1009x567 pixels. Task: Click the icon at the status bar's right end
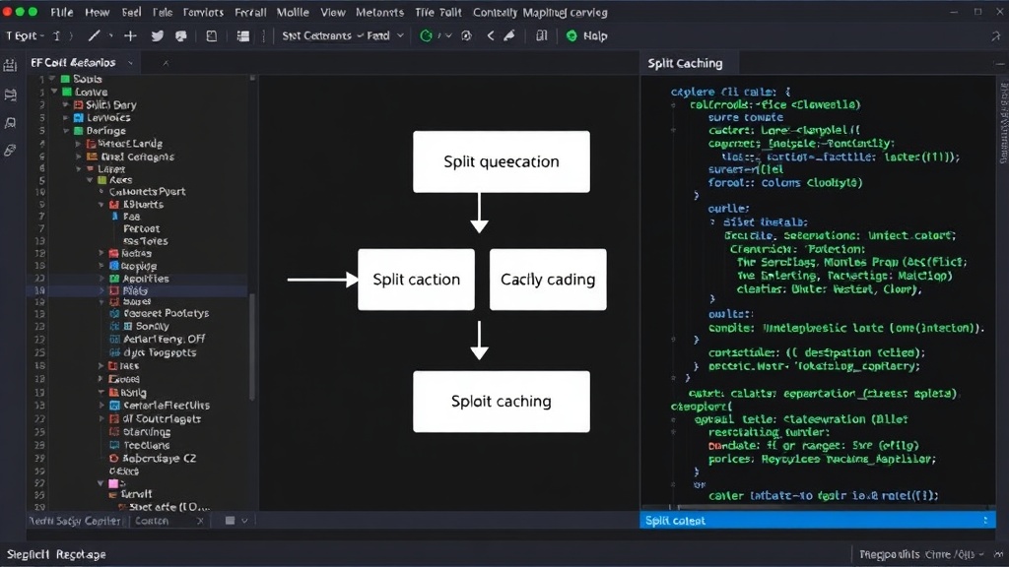click(998, 554)
